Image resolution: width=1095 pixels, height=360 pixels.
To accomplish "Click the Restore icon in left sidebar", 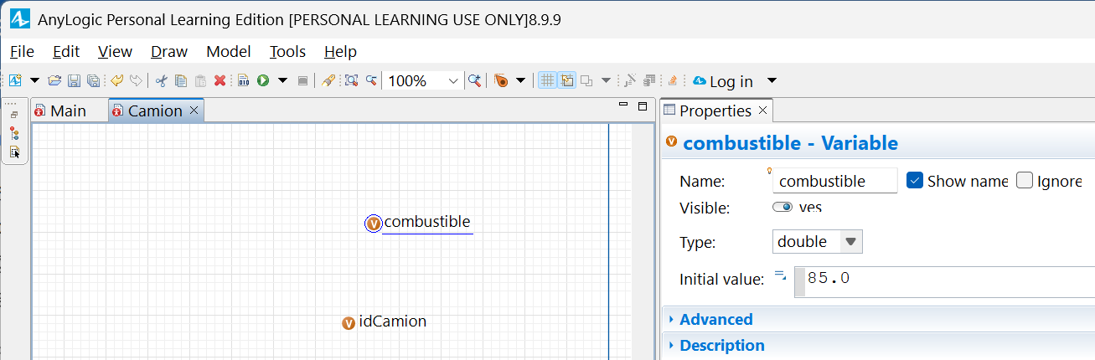I will pyautogui.click(x=14, y=115).
